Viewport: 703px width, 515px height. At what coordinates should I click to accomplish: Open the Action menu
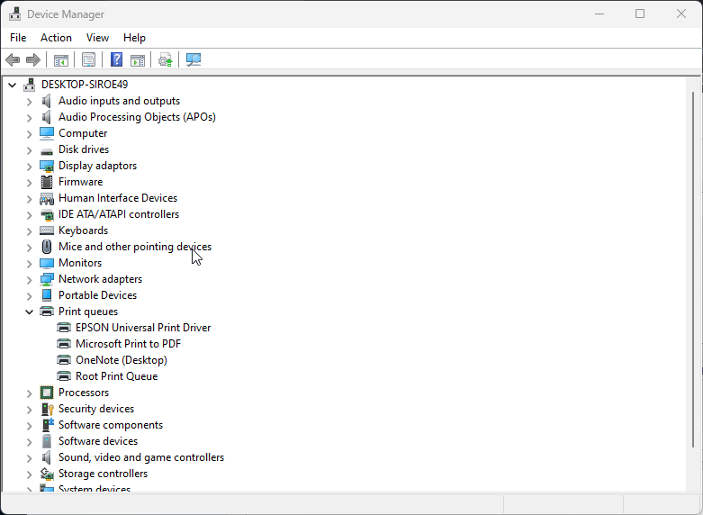[56, 38]
